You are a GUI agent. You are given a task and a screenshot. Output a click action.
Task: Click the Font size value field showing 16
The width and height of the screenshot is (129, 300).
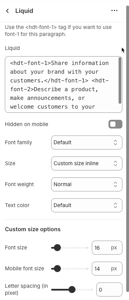pos(107,248)
